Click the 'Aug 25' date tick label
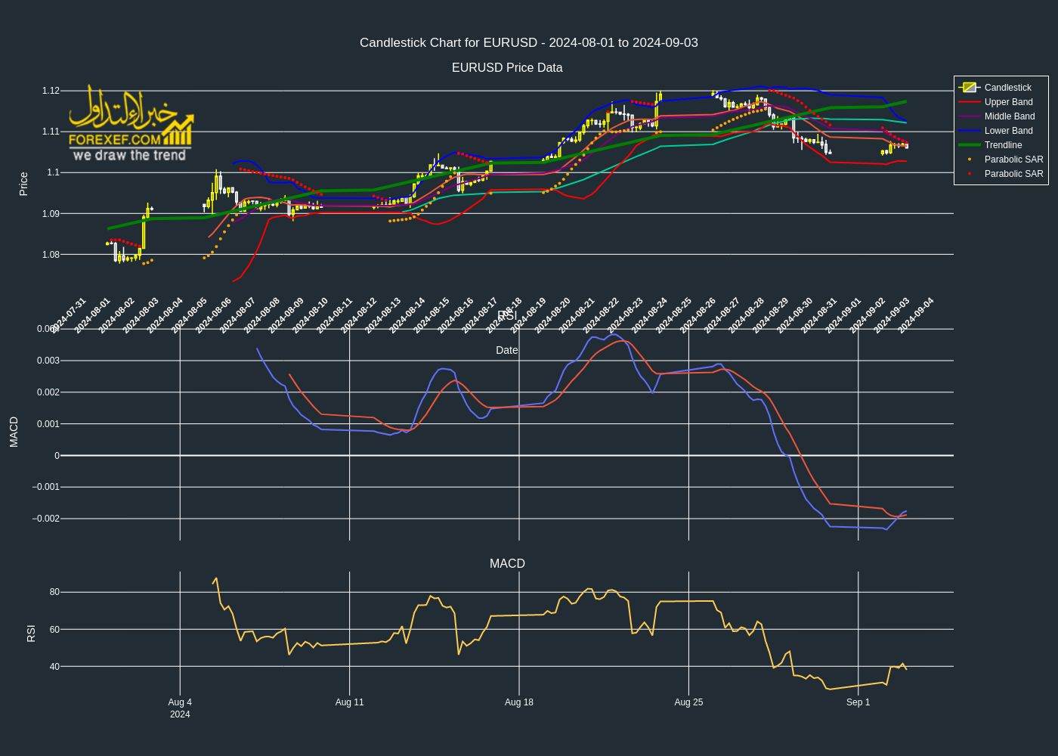The width and height of the screenshot is (1058, 756). [x=688, y=702]
